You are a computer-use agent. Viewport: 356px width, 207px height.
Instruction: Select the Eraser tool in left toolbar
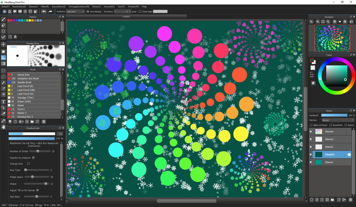(x=3, y=25)
